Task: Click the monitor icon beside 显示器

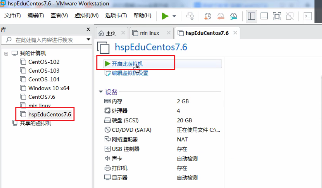Action: coord(107,177)
